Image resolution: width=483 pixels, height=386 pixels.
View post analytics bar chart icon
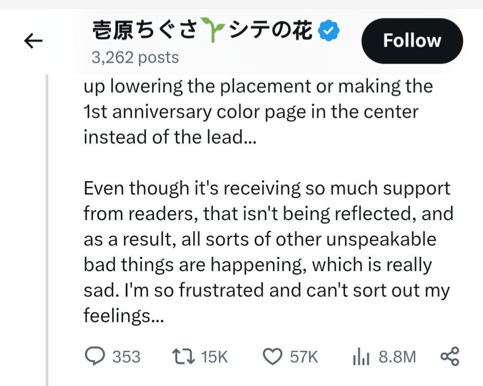coord(361,356)
